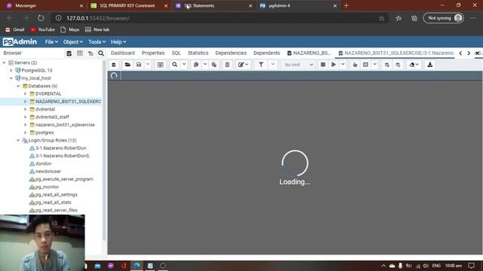Click the Connection status database icon in query toolbar

[x=114, y=65]
